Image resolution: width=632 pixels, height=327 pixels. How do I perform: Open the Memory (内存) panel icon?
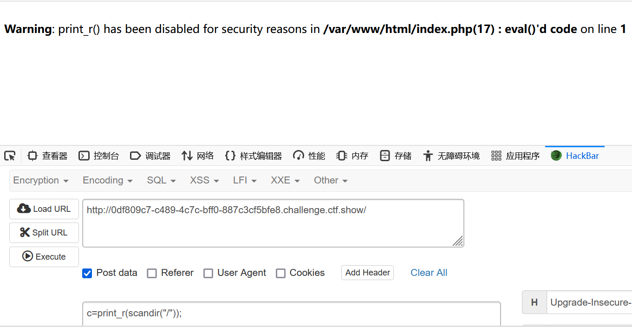click(x=342, y=156)
